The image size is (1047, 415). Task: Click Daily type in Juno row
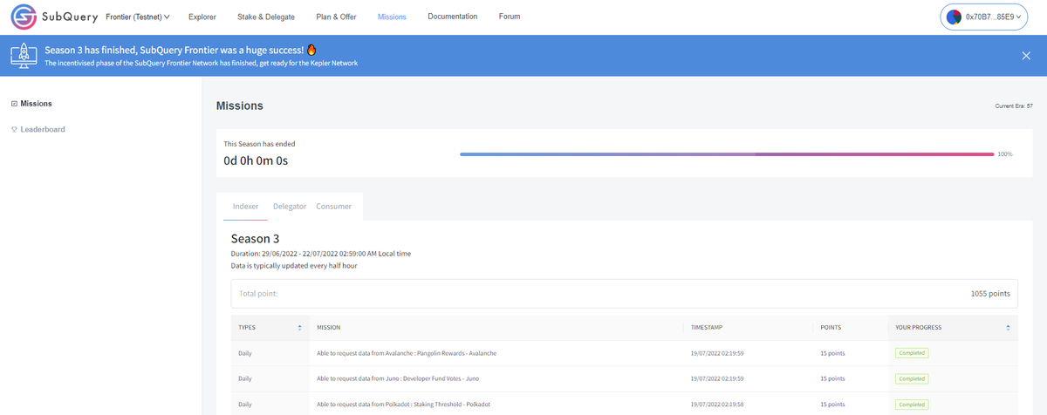245,378
